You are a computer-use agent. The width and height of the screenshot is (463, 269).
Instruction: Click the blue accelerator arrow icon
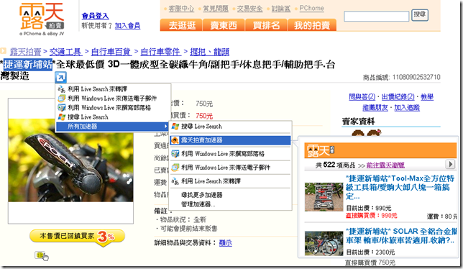tap(60, 78)
